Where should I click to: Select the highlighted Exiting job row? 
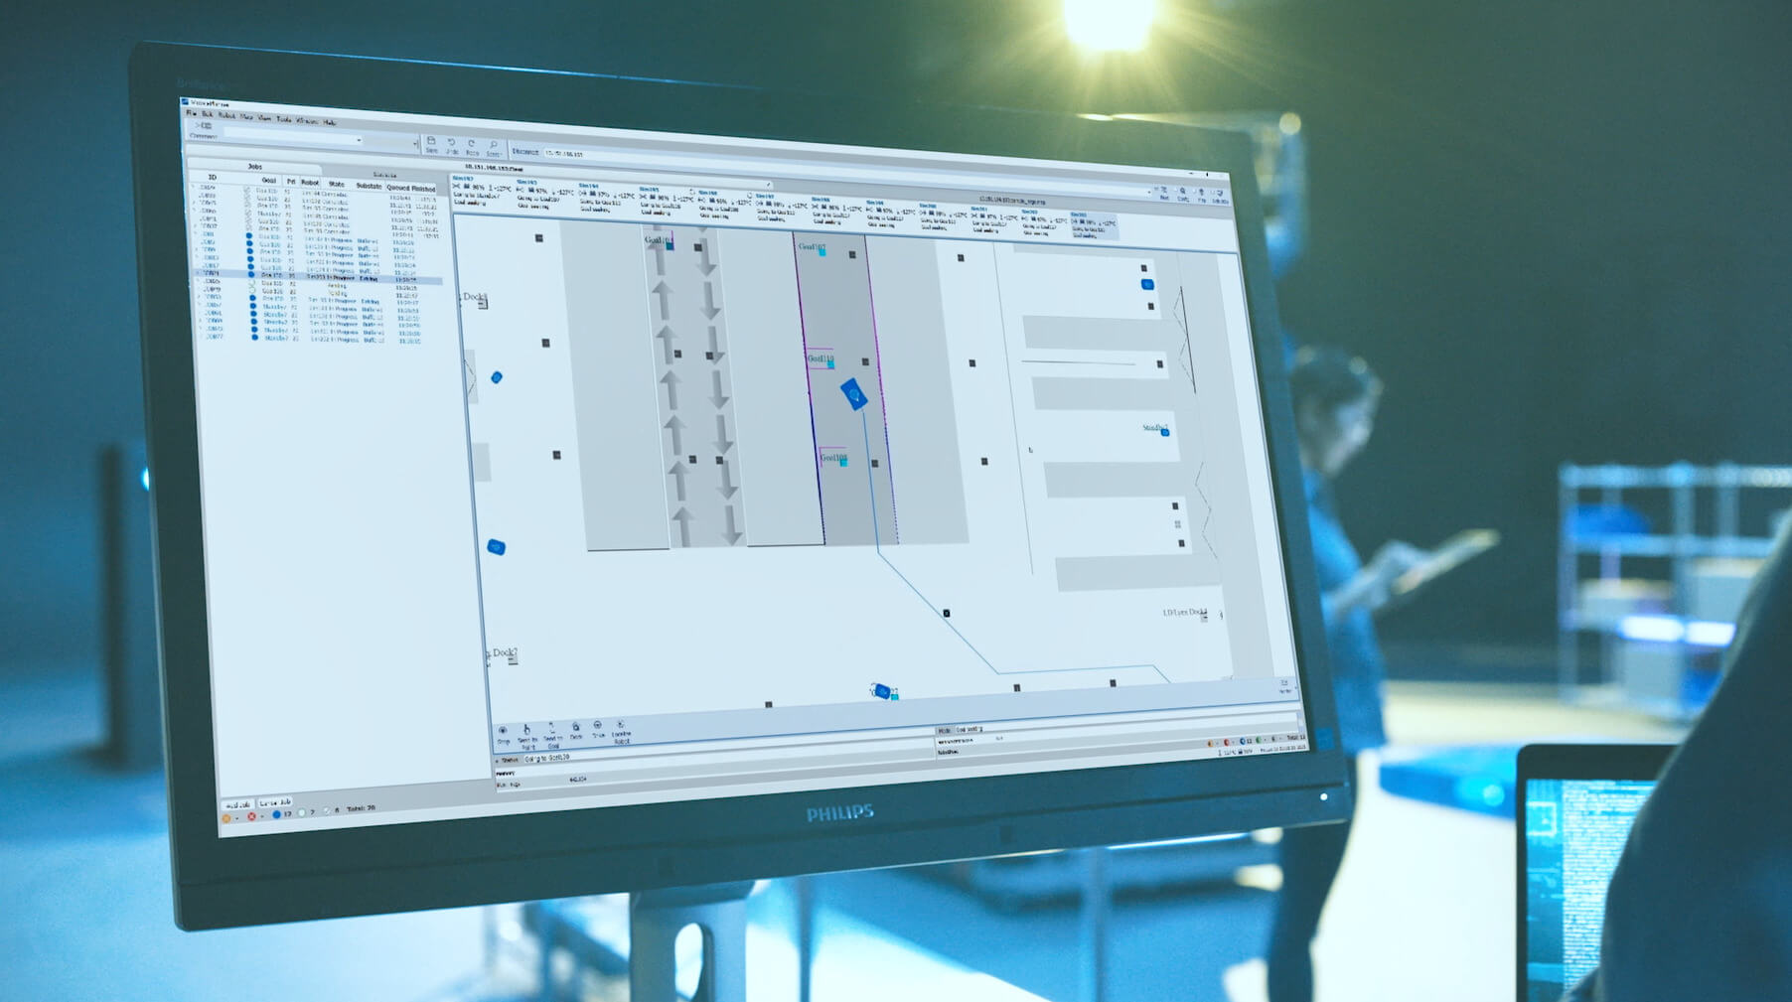[x=318, y=276]
